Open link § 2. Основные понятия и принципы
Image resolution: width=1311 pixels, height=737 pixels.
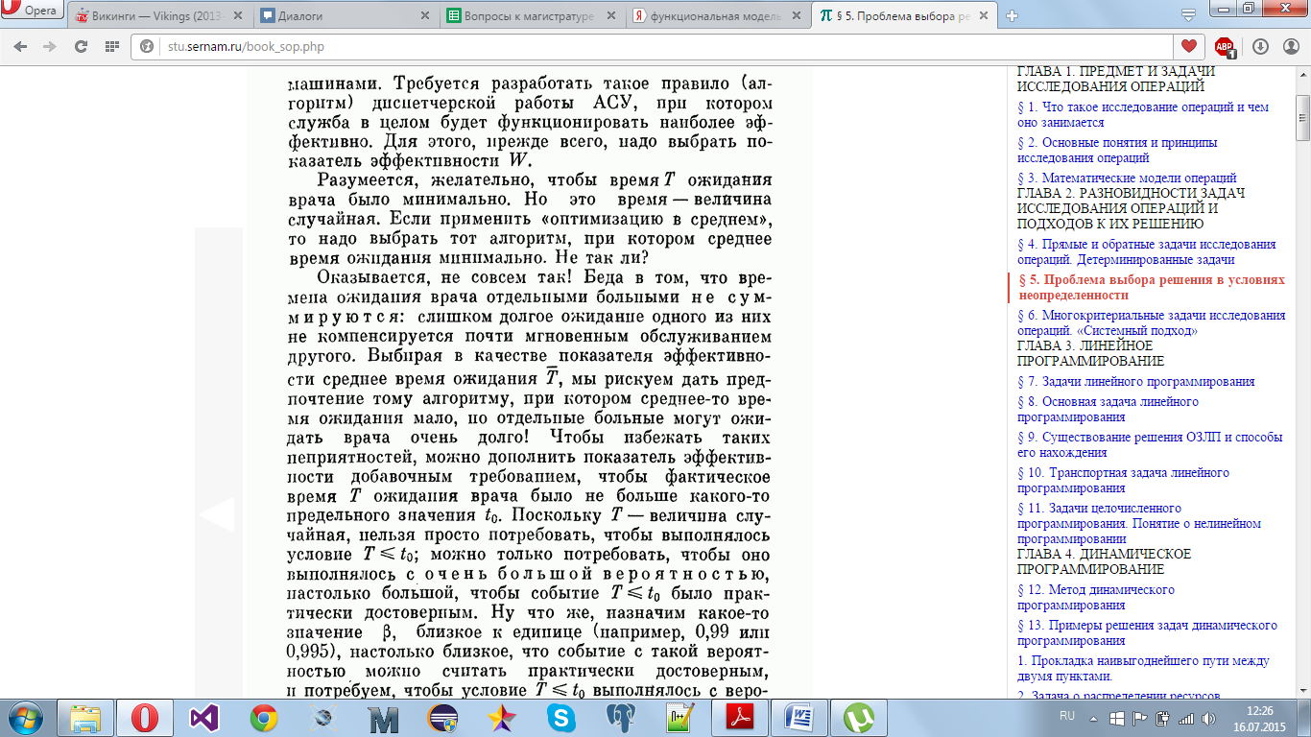(1117, 151)
